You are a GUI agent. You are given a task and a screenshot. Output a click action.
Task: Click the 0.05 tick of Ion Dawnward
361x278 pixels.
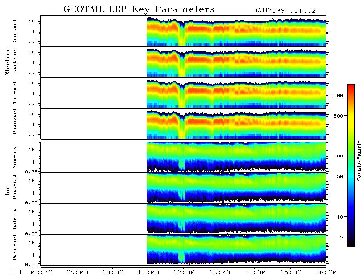(x=31, y=265)
